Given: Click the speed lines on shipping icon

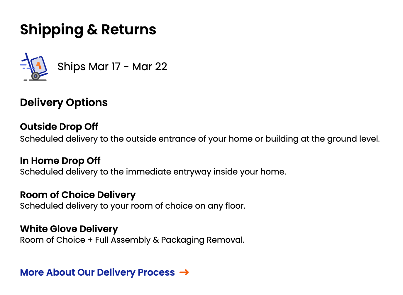Looking at the screenshot, I should (26, 66).
